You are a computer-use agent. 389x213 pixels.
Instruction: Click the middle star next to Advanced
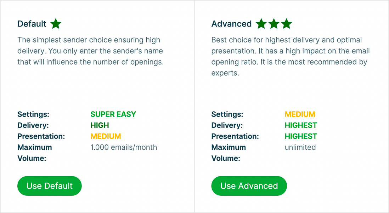(274, 24)
